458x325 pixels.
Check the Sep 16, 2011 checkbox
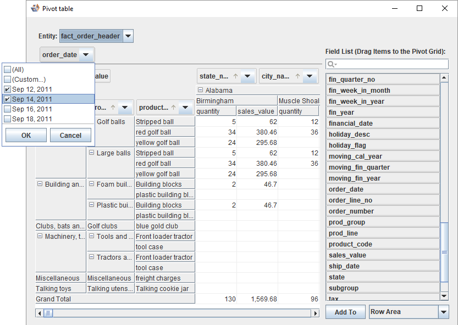pos(8,109)
